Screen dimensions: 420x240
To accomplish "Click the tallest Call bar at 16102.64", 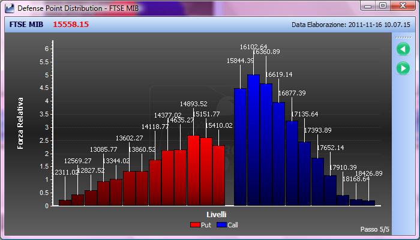I will coord(253,140).
